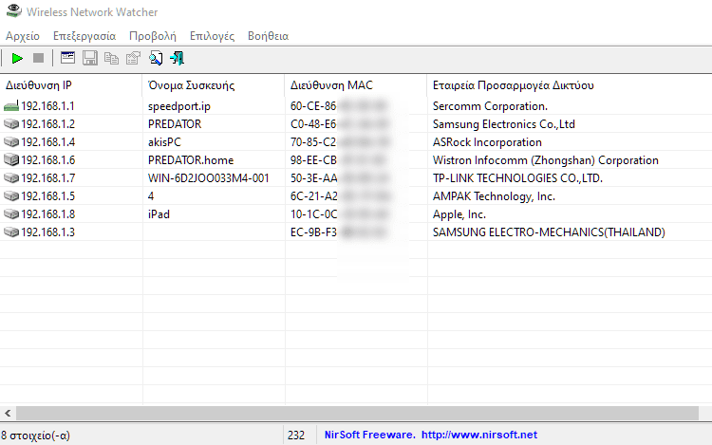Viewport: 712px width, 445px height.
Task: Click the AMPAK Technology, Inc. cell
Action: (494, 196)
